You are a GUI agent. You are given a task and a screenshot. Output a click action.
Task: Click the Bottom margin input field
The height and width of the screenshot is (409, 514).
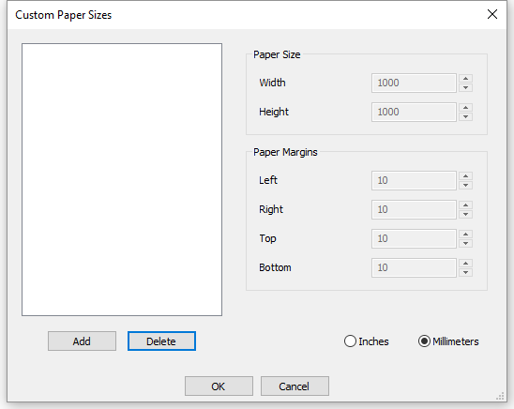(414, 267)
